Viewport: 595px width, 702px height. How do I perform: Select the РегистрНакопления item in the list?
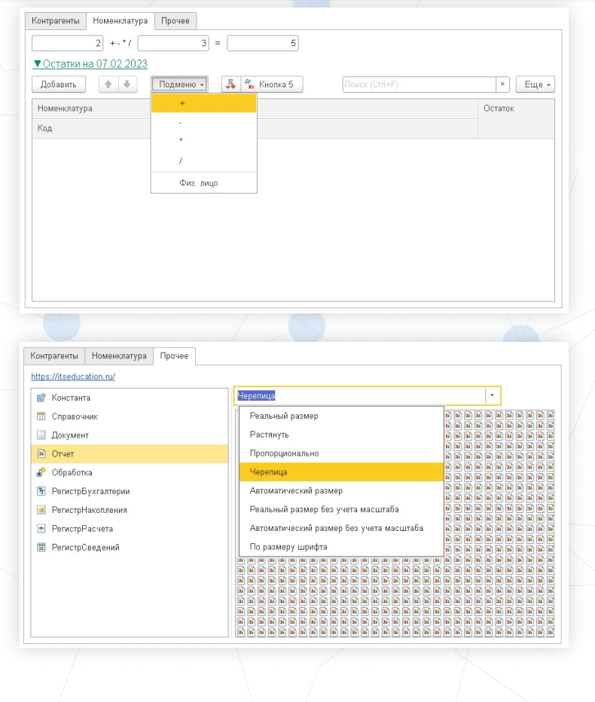click(89, 510)
